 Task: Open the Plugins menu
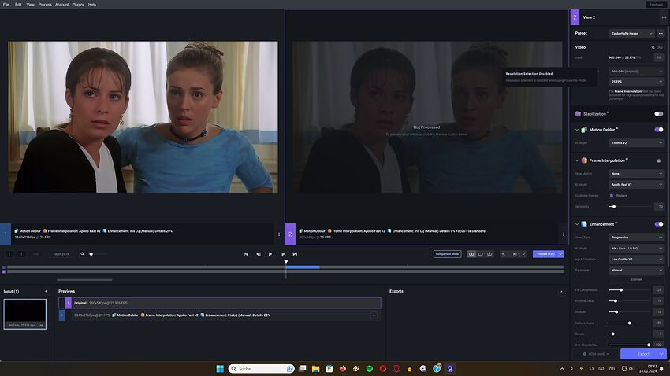pos(78,4)
